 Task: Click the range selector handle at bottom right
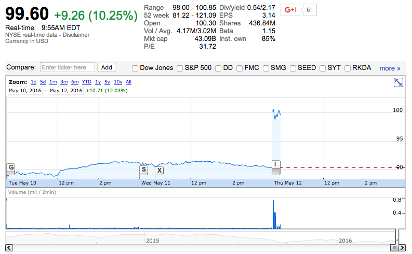pyautogui.click(x=395, y=248)
